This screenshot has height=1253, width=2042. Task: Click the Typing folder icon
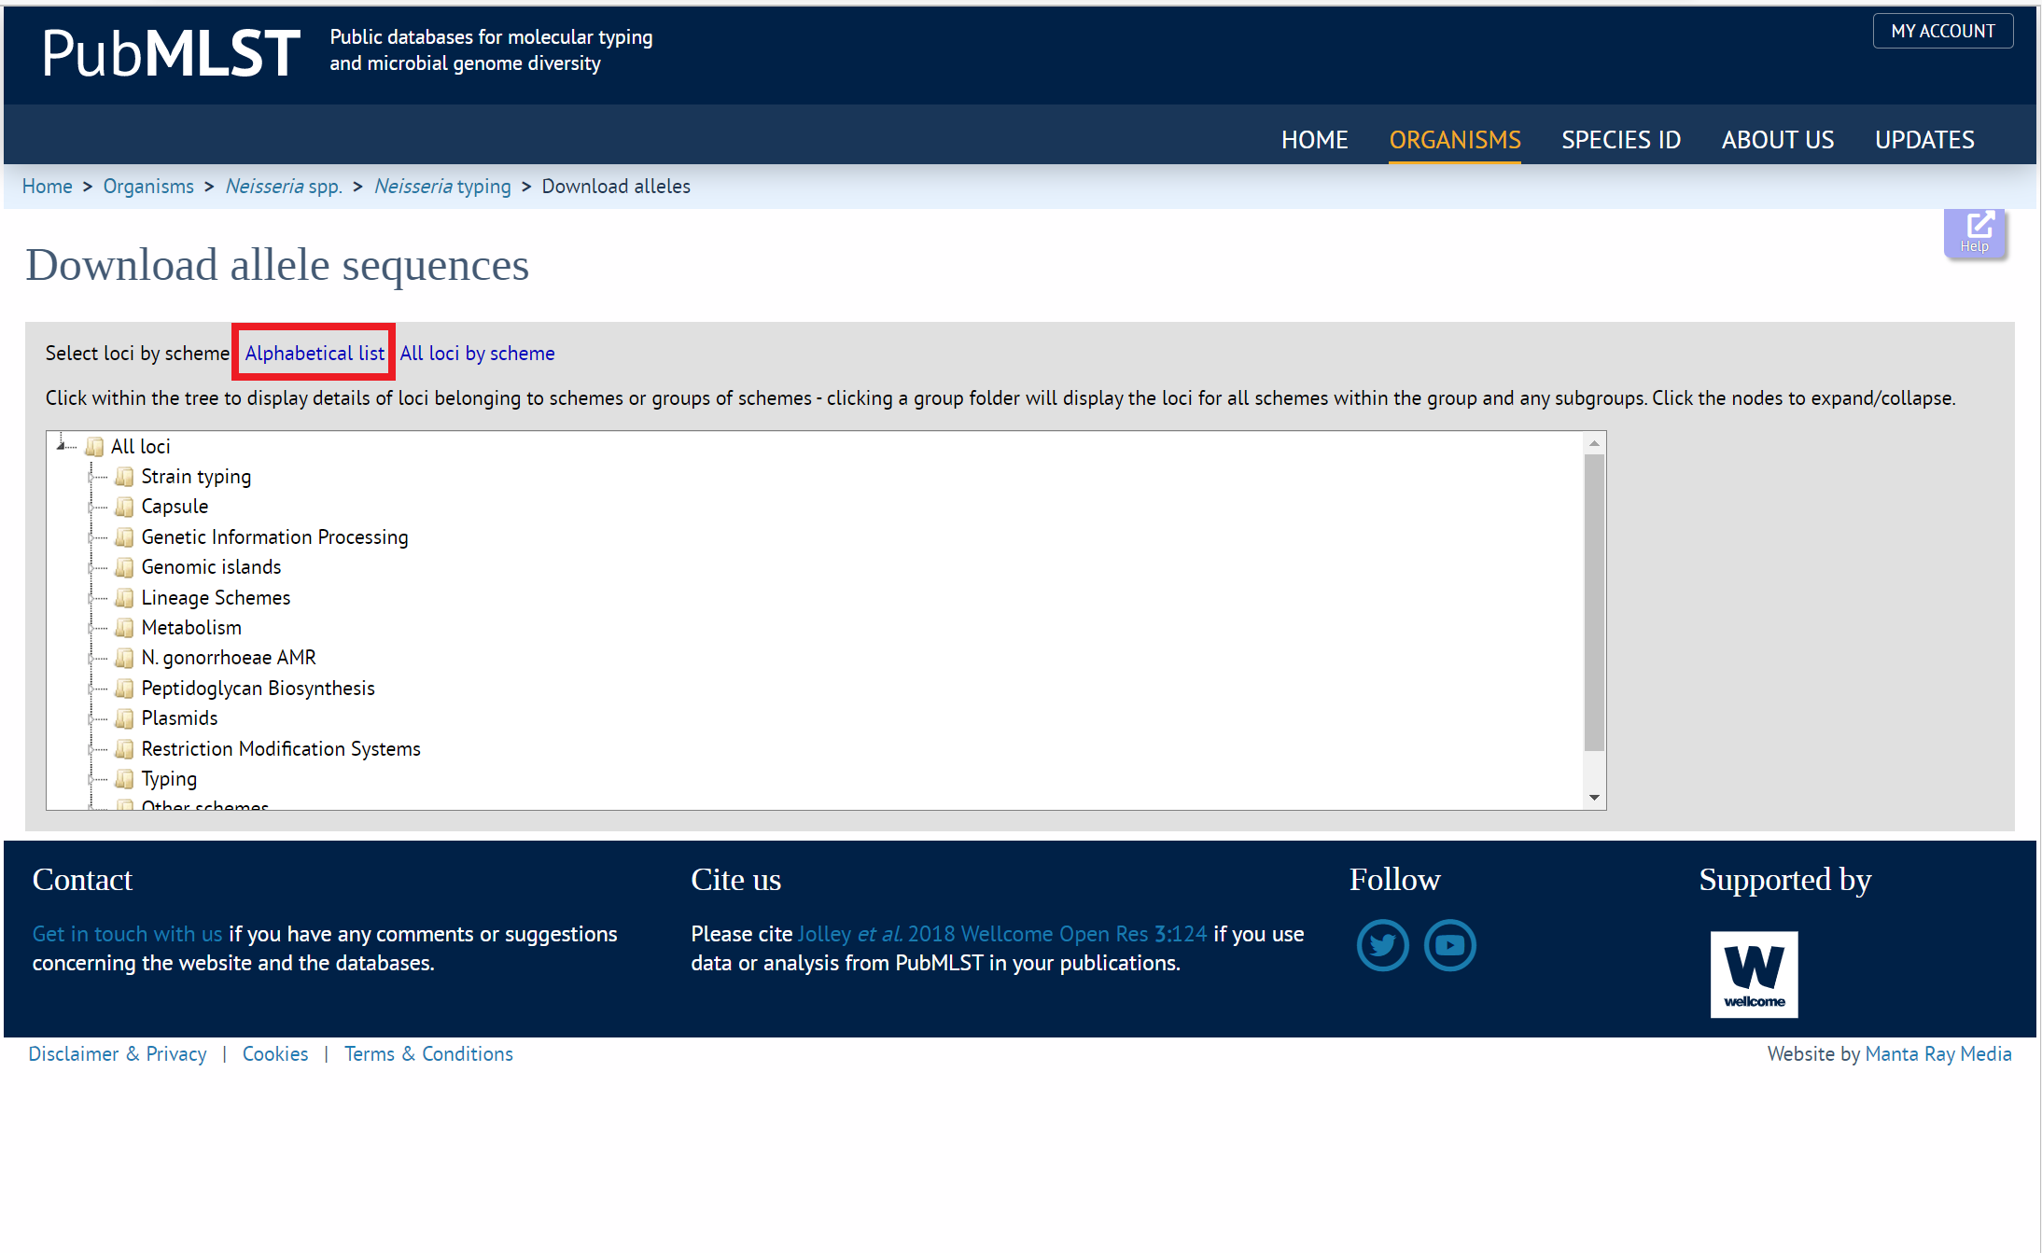pos(124,779)
